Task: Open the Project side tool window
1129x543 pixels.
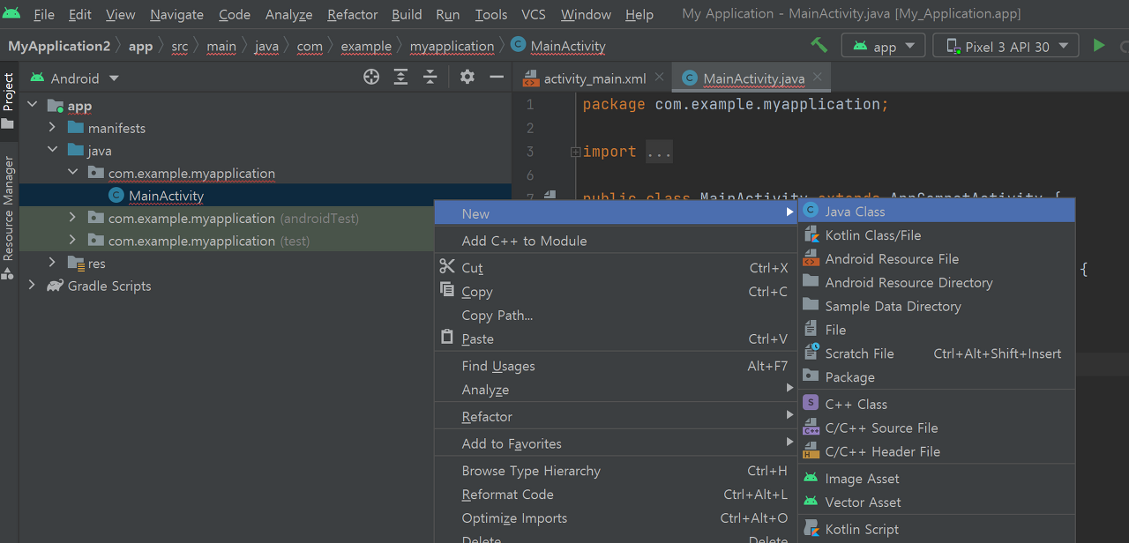Action: [x=9, y=100]
